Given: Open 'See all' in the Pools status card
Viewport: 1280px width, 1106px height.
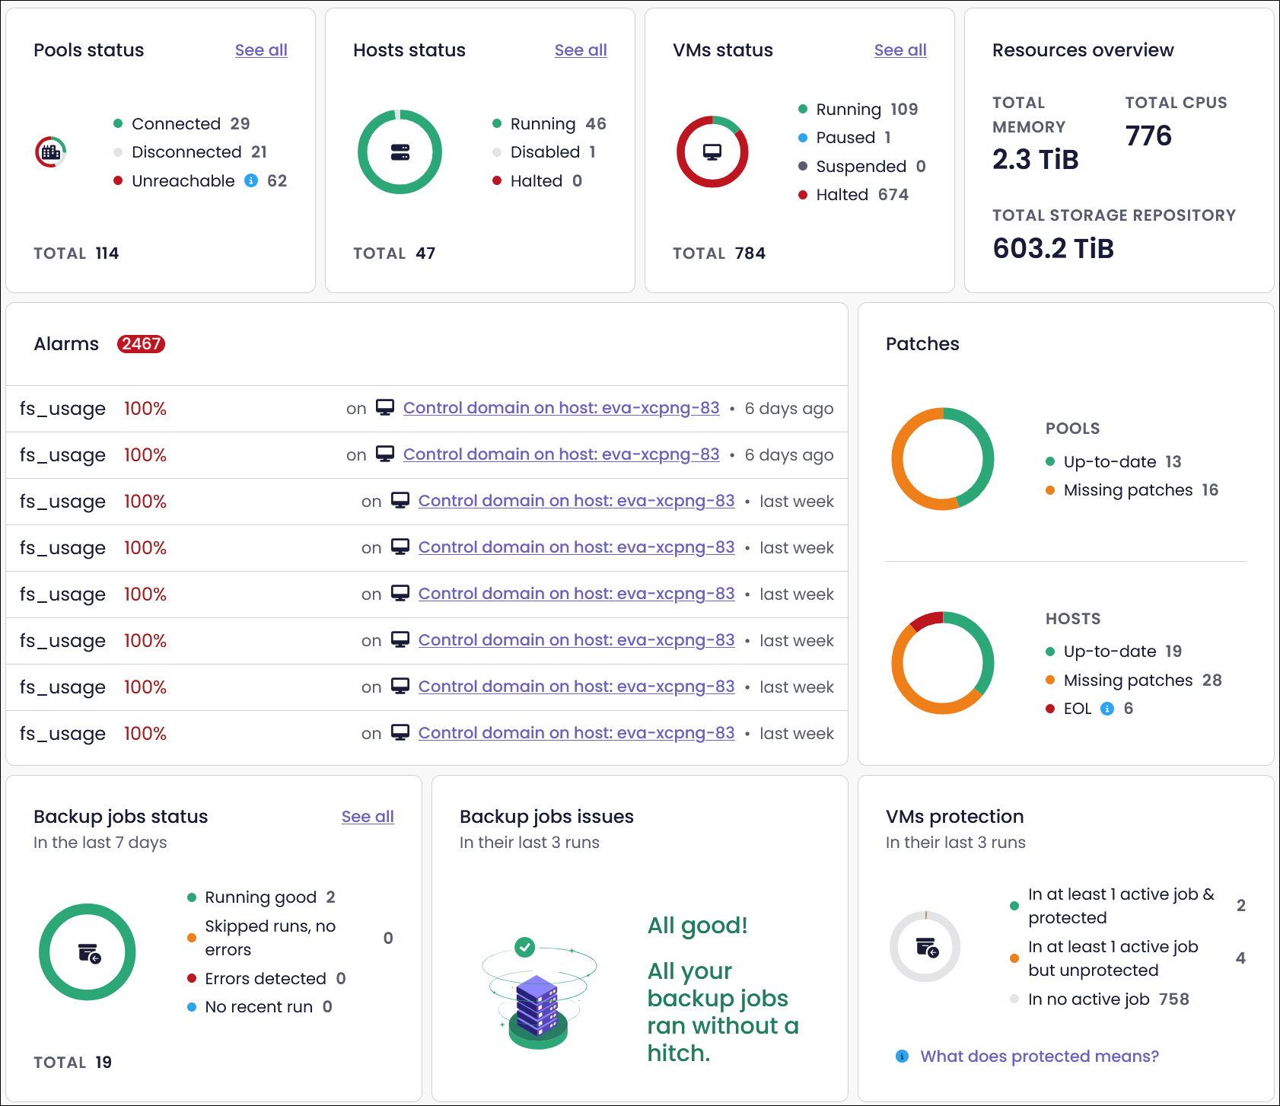Looking at the screenshot, I should point(261,50).
